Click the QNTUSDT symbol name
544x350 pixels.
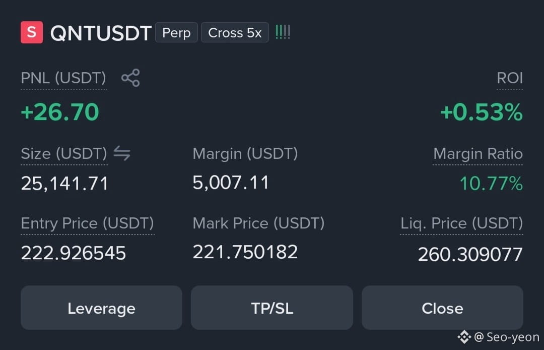[101, 33]
